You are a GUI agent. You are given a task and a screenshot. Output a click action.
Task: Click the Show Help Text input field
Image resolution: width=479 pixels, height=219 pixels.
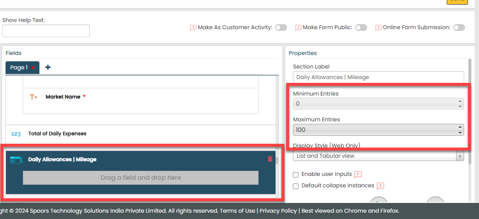46,31
